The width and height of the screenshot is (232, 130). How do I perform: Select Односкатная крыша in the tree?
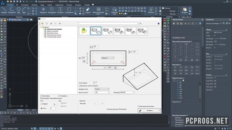[x=54, y=29]
